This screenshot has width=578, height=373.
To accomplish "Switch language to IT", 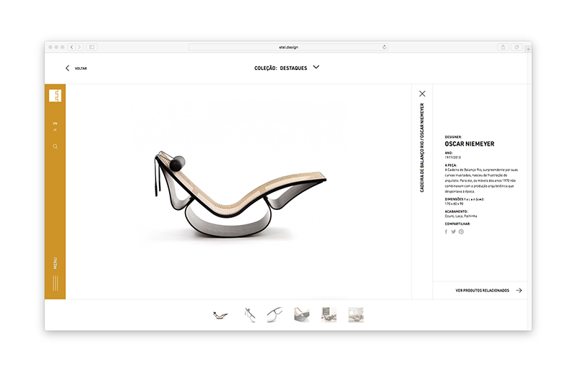I will point(56,130).
